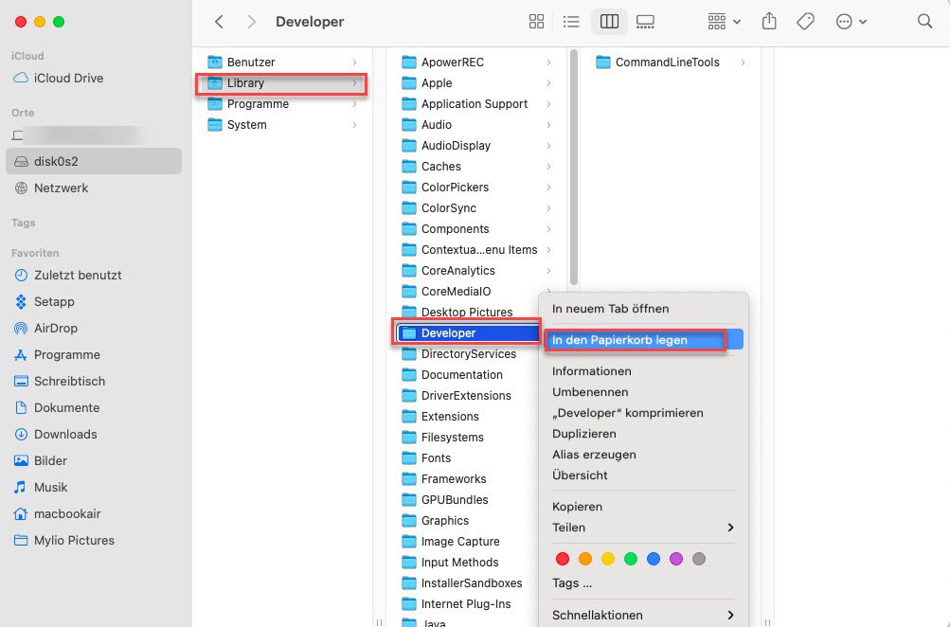Viewport: 950px width, 627px height.
Task: Select the Benutzer folder
Action: coord(282,63)
